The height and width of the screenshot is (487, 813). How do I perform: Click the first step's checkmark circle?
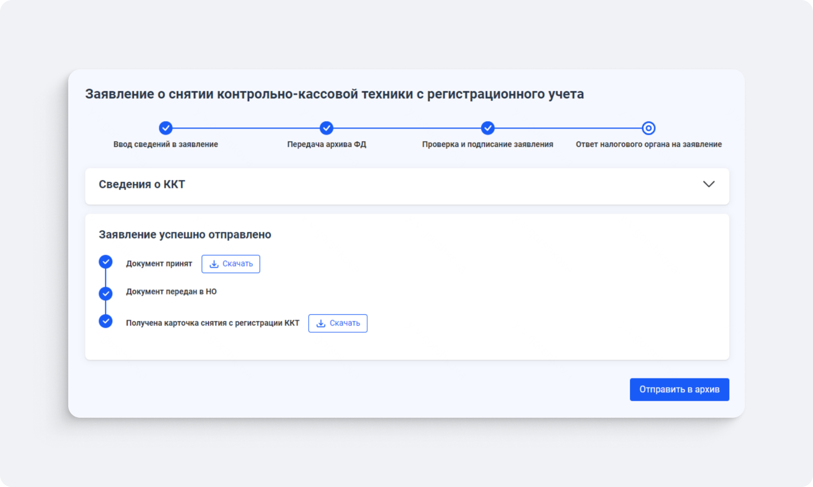coord(166,128)
